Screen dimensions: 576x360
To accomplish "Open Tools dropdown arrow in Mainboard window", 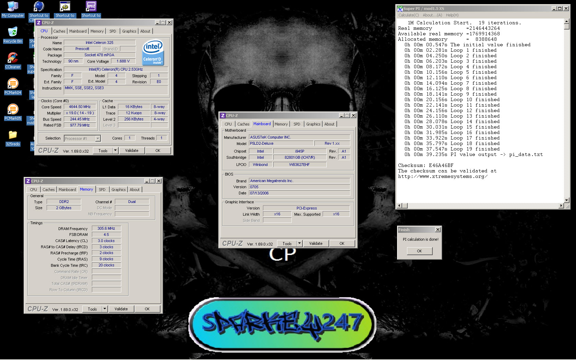I will click(x=299, y=243).
